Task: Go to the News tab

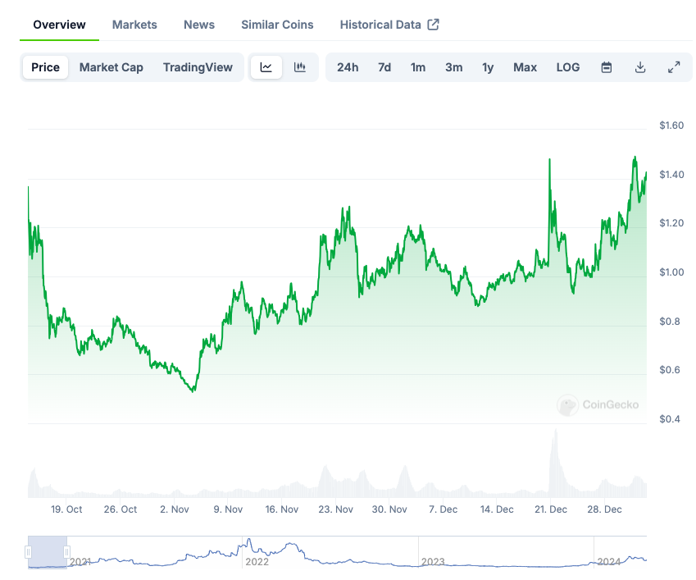Action: click(199, 25)
